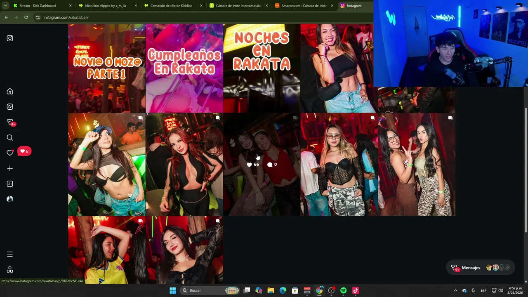This screenshot has width=528, height=297.
Task: Open Instagram search panel
Action: 10,138
